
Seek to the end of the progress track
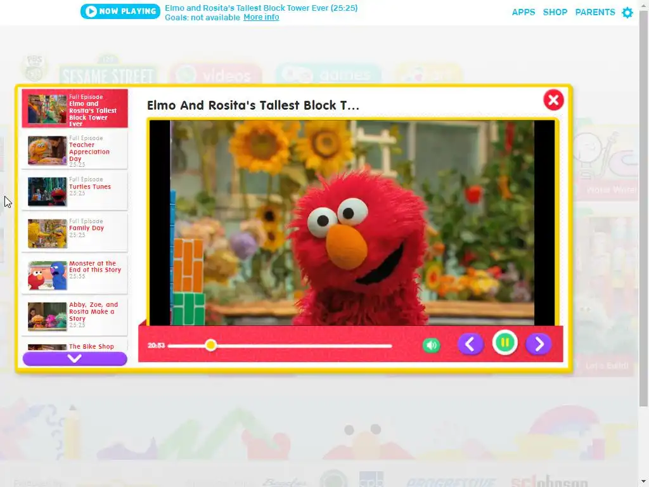[390, 346]
